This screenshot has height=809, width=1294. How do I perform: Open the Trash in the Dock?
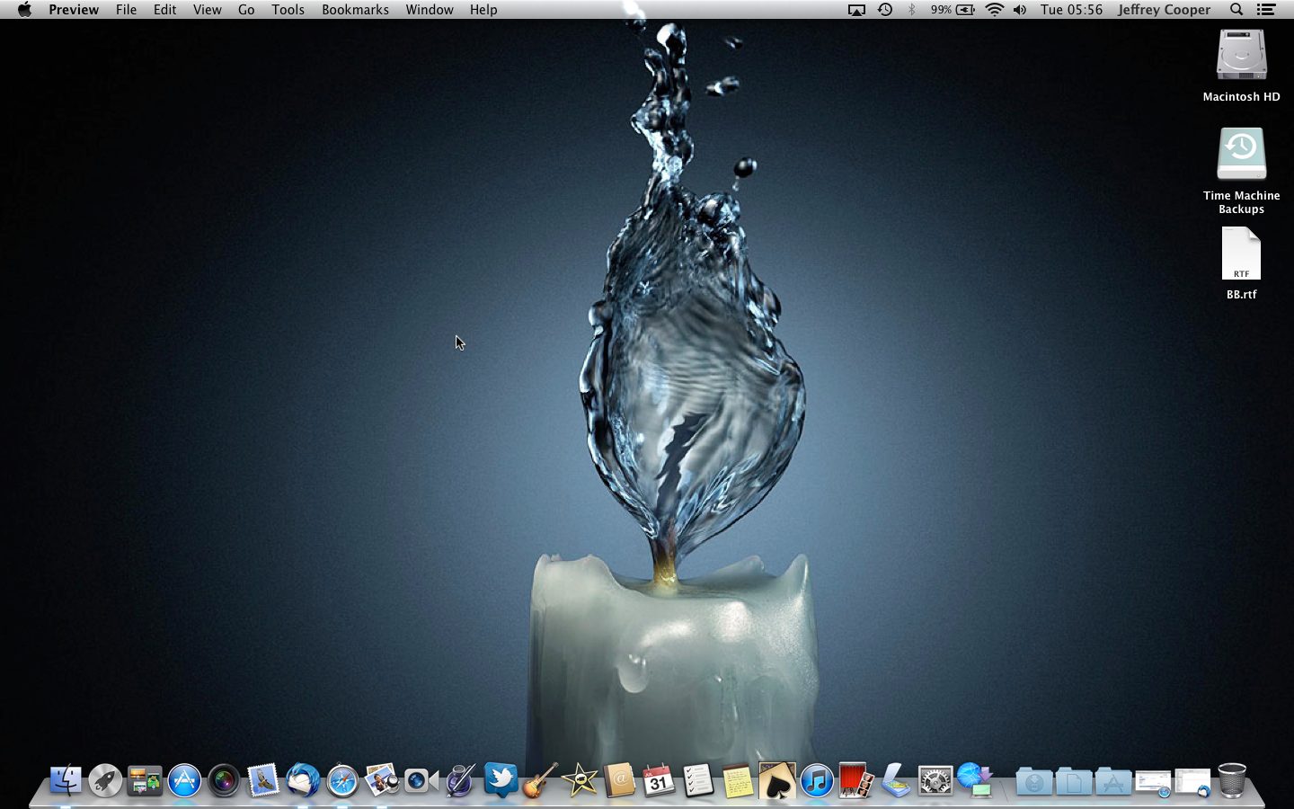pyautogui.click(x=1232, y=780)
